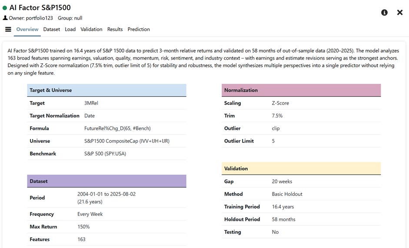Screen dimensions: 409x248
Task: Click the S&P1500 CompositeCap universe value
Action: (127, 141)
